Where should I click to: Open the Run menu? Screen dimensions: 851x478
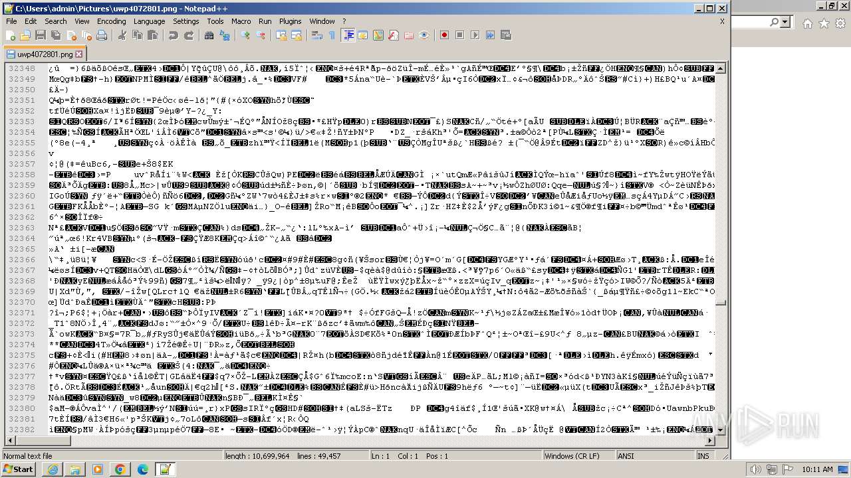pos(265,21)
